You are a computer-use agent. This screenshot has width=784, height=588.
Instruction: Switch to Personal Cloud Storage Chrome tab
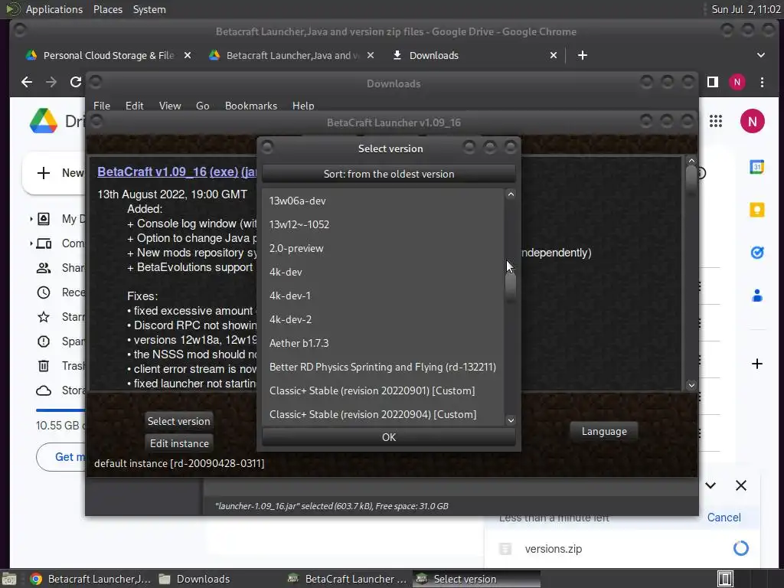109,55
